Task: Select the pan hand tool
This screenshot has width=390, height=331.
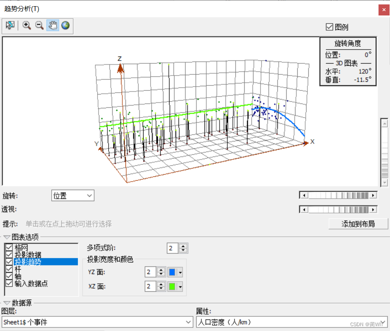Action: coord(53,25)
